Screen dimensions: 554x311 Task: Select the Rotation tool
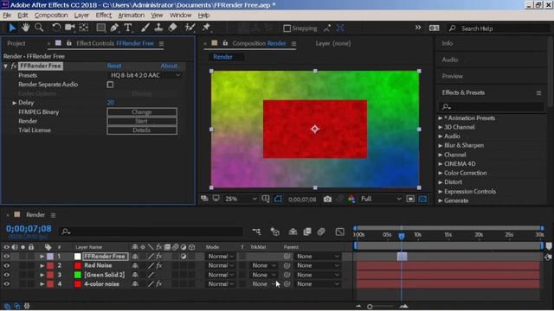point(55,28)
